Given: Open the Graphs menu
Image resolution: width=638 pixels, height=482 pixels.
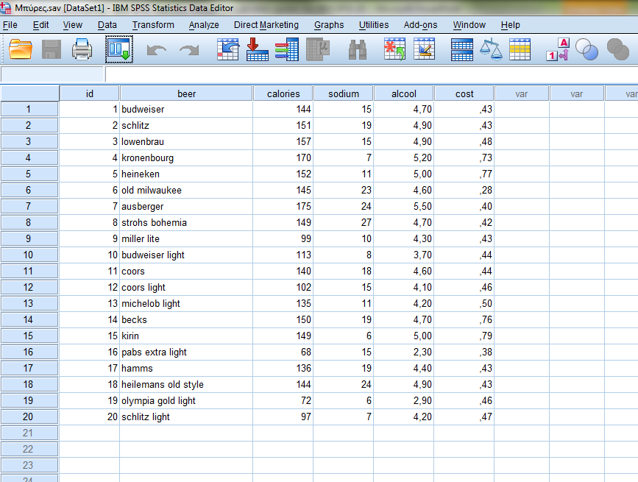Looking at the screenshot, I should [329, 25].
